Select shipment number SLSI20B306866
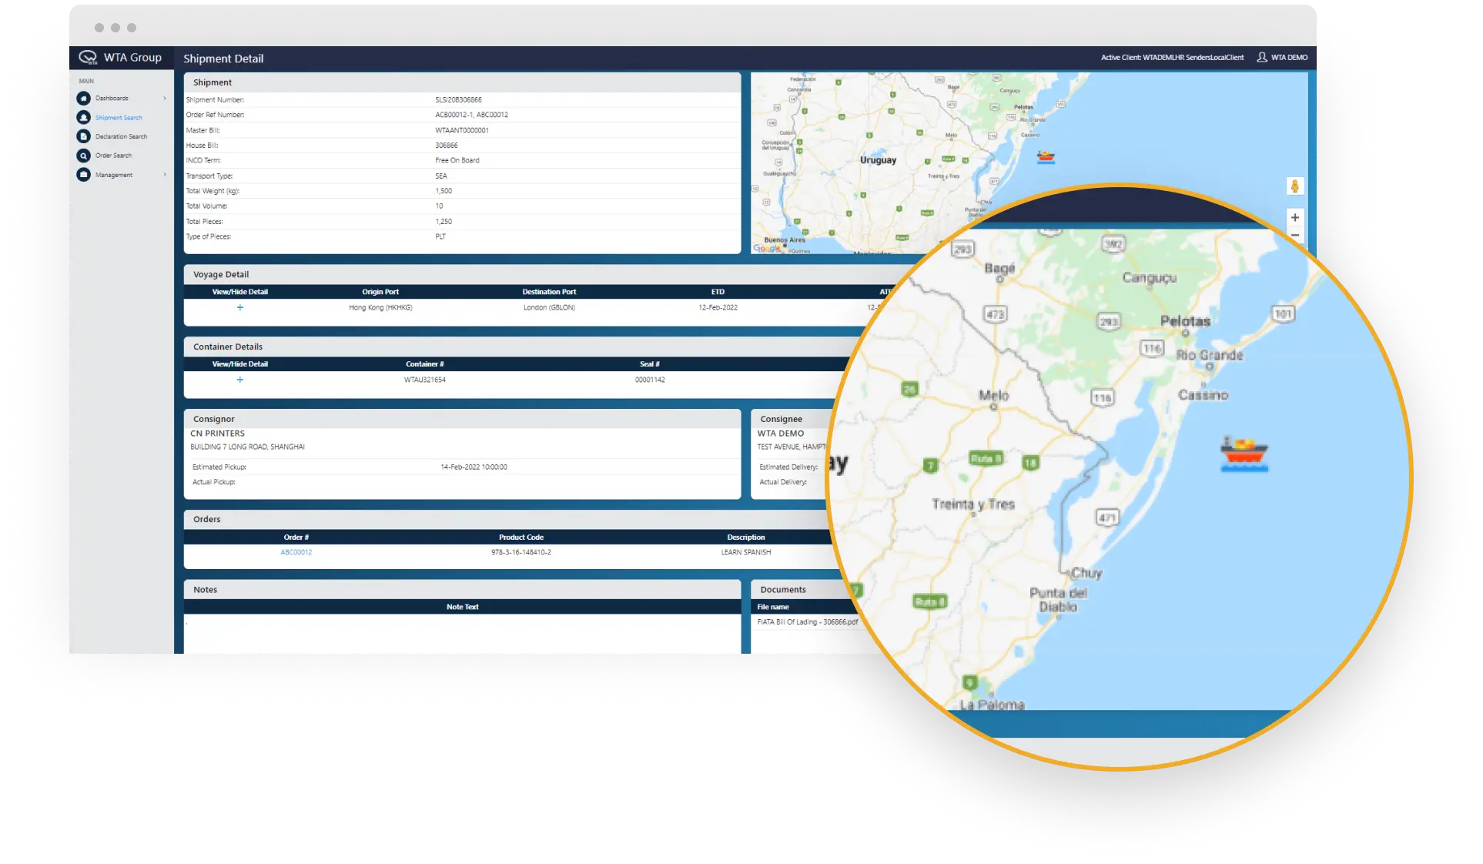The image size is (1483, 864). click(458, 100)
